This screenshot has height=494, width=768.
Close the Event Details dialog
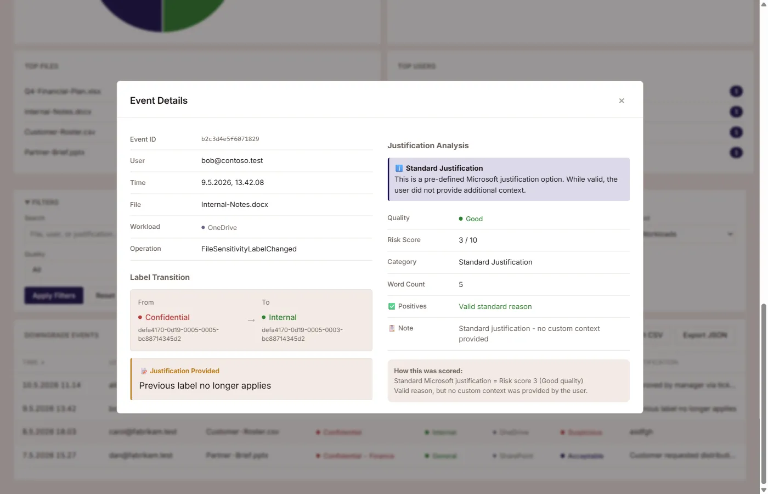[x=622, y=101]
